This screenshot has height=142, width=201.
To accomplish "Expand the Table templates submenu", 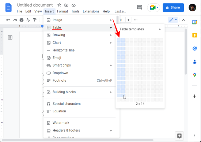I will tap(140, 29).
